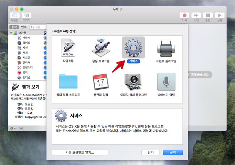Open the 미디어 media browser button
This screenshot has width=235, height=165.
pyautogui.click(x=26, y=15)
